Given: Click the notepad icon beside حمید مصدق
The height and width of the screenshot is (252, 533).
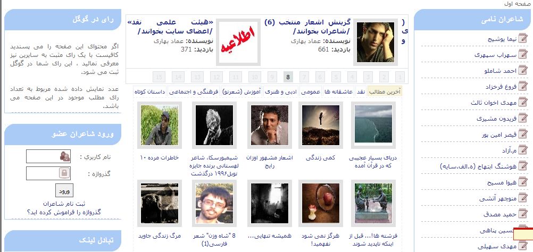Looking at the screenshot, I should (523, 214).
